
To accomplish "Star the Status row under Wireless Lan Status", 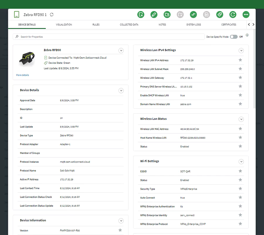I will pos(240,146).
